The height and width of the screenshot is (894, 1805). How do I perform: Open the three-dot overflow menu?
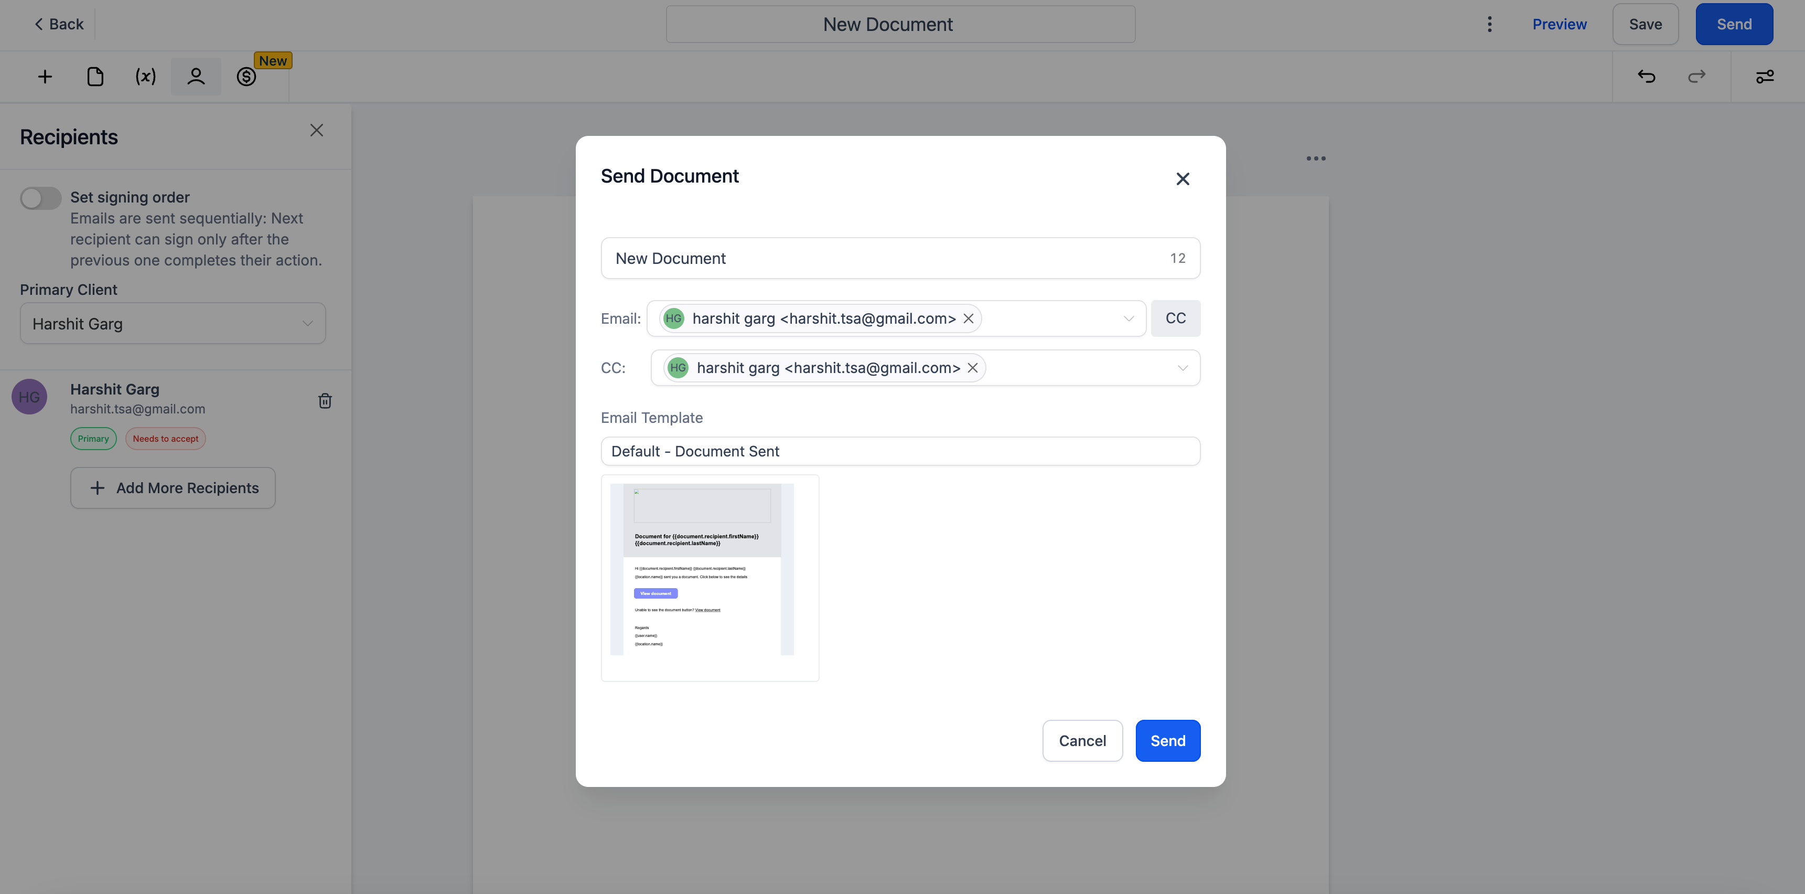click(x=1490, y=24)
